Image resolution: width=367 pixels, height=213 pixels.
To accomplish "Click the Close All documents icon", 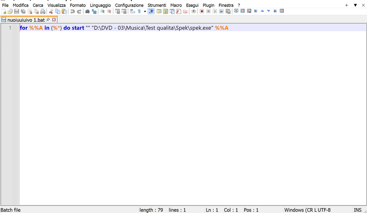I will click(x=36, y=11).
